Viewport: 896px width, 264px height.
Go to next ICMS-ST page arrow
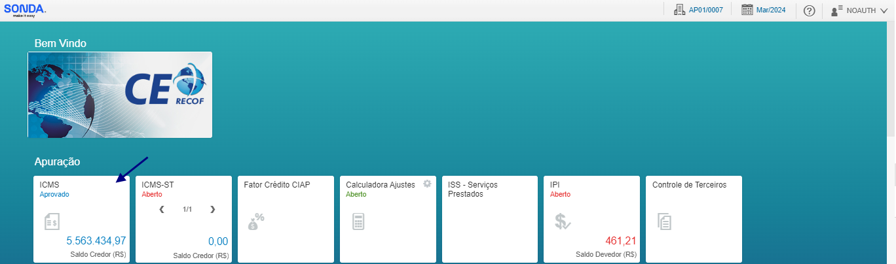point(212,209)
